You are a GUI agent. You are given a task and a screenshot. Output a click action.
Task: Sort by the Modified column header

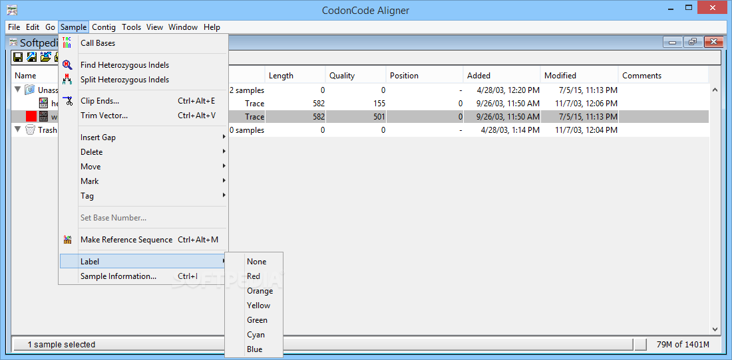click(580, 76)
